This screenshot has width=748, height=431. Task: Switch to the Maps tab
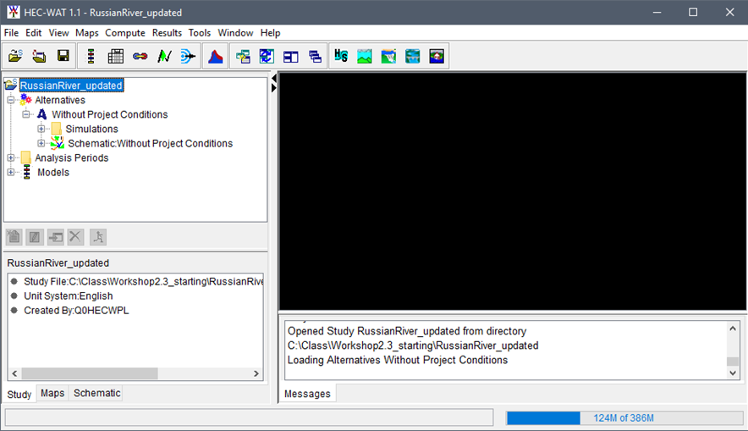pos(52,394)
